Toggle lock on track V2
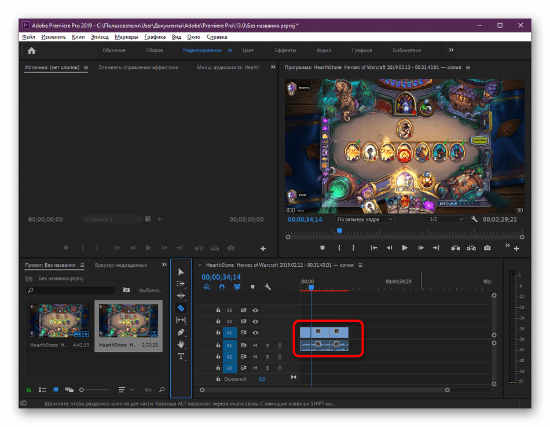550x427 pixels. point(218,321)
